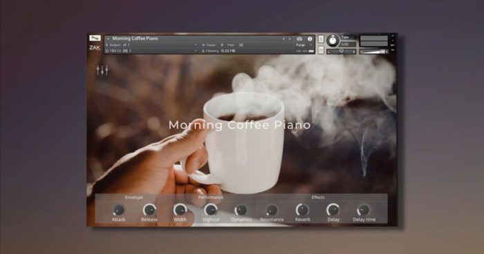The width and height of the screenshot is (484, 254).
Task: Click the Dynamics knob
Action: point(241,211)
